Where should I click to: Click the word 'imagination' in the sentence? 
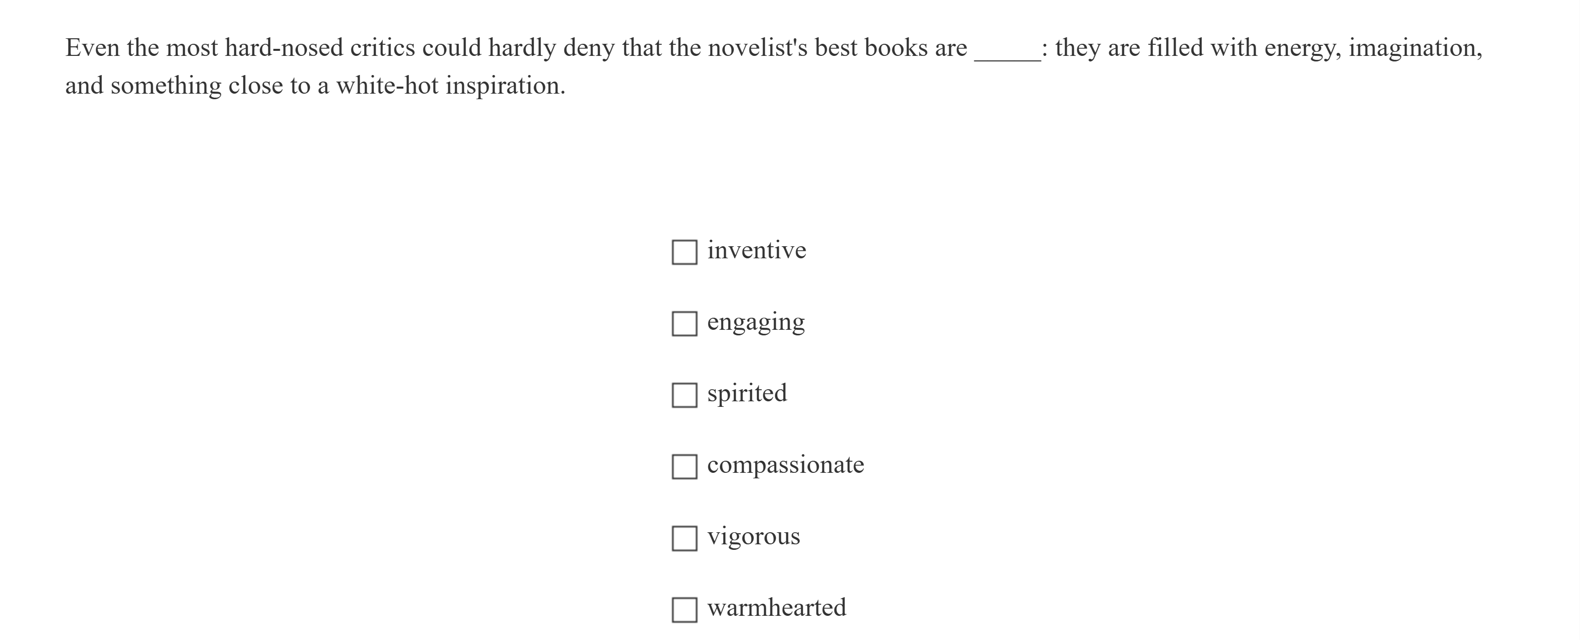click(x=1414, y=48)
